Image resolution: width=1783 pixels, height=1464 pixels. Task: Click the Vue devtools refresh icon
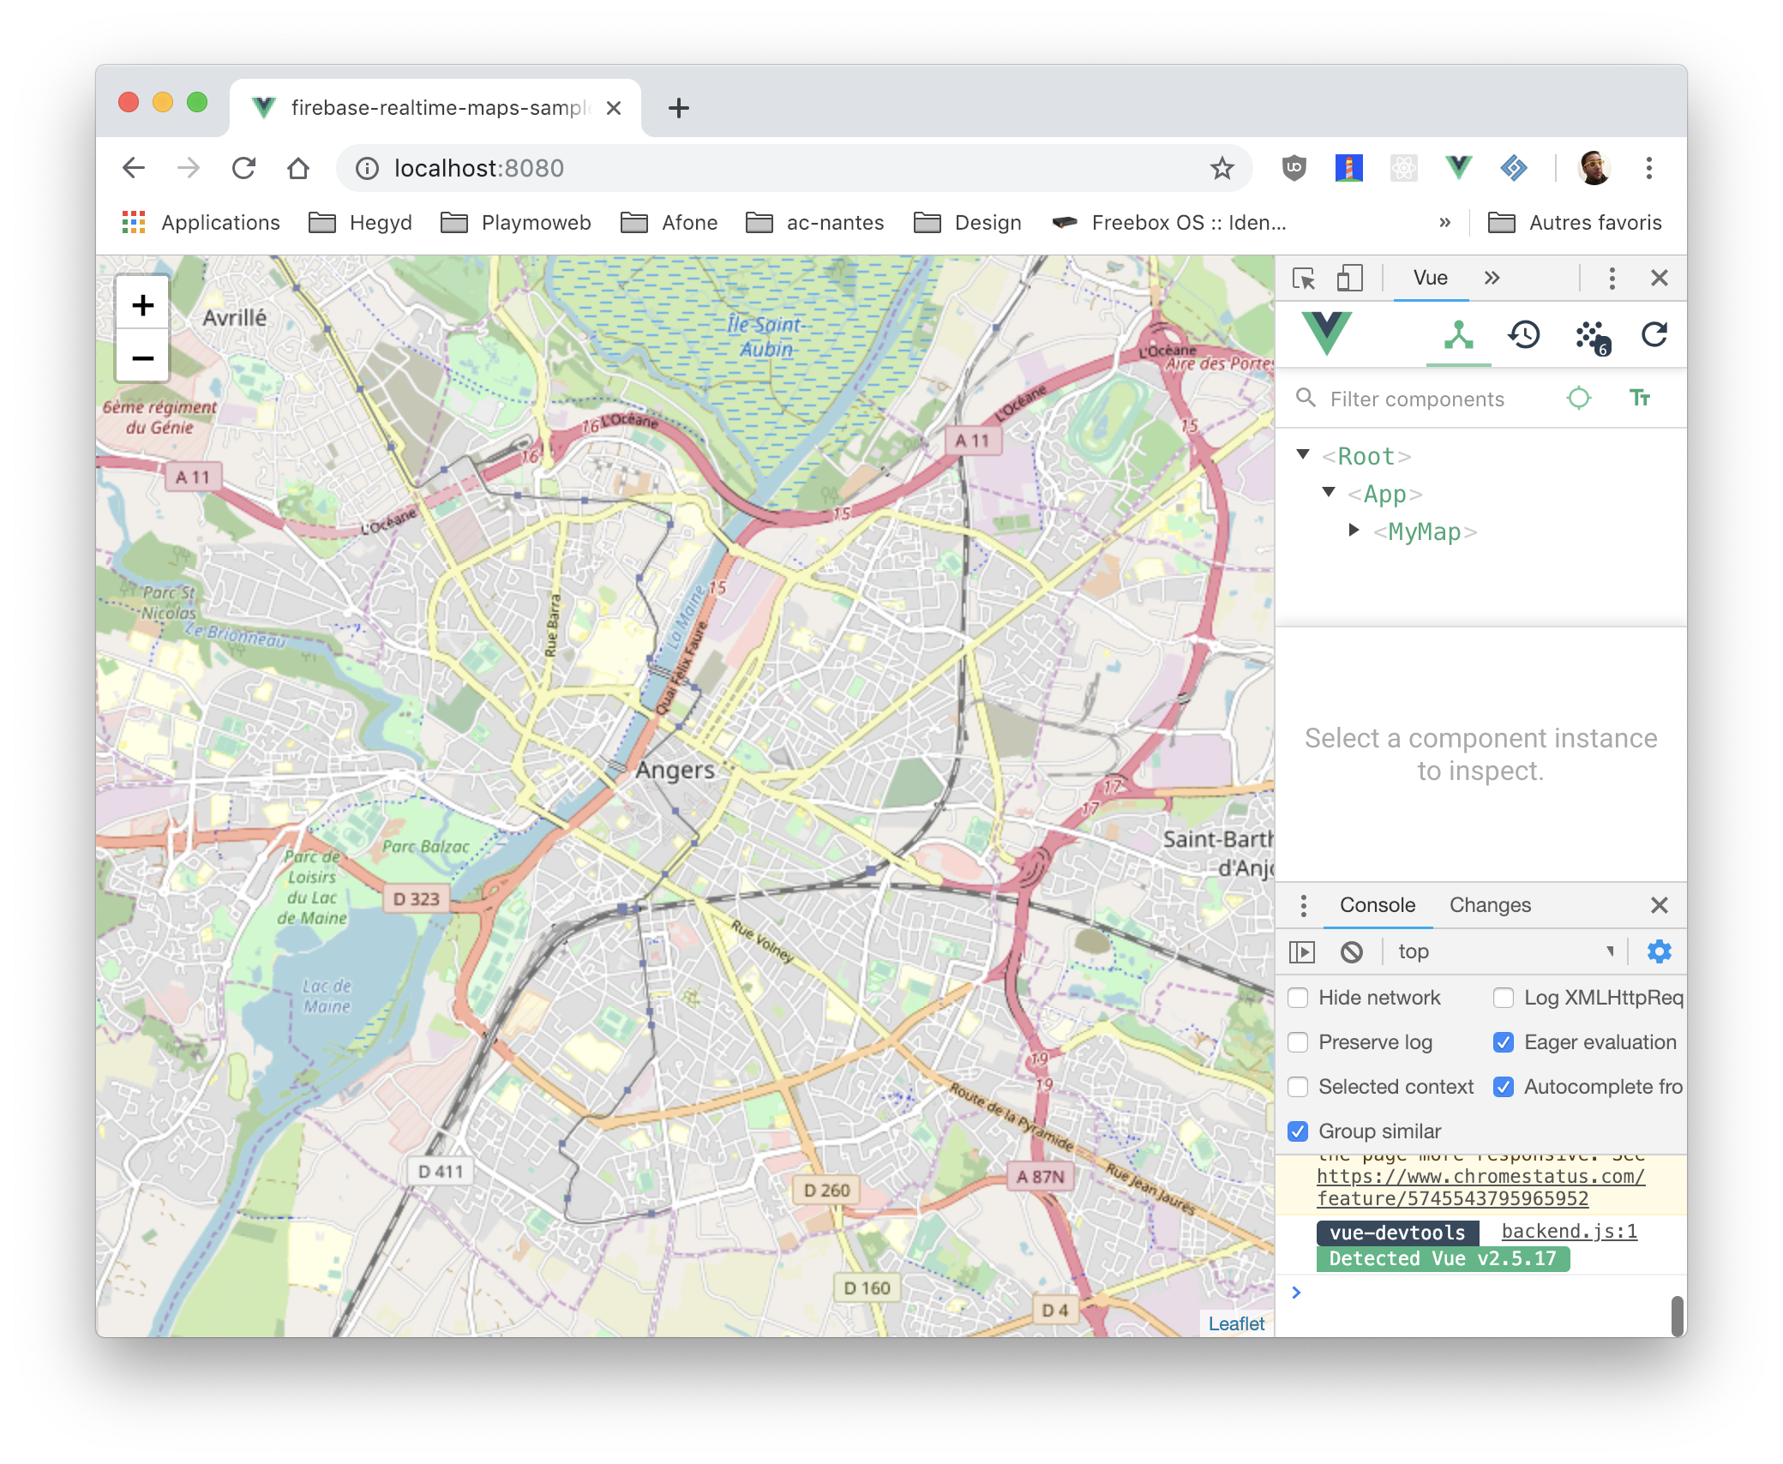[1654, 335]
